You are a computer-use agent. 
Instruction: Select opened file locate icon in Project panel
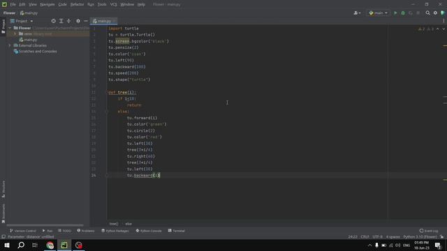(x=53, y=21)
